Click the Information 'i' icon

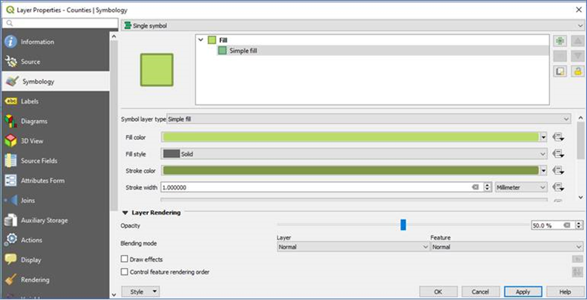coord(11,42)
